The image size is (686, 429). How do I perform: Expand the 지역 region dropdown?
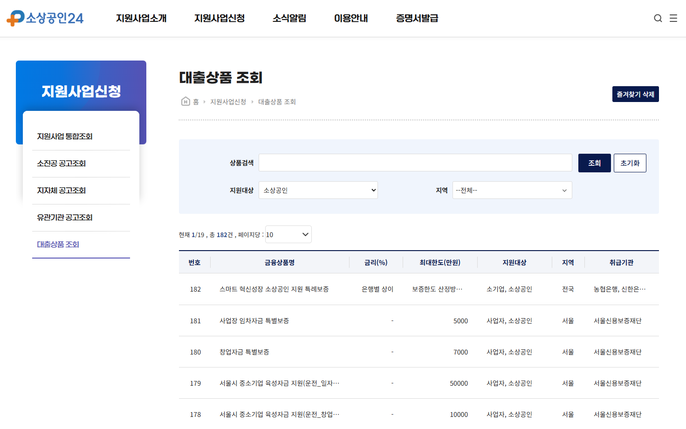pyautogui.click(x=512, y=190)
